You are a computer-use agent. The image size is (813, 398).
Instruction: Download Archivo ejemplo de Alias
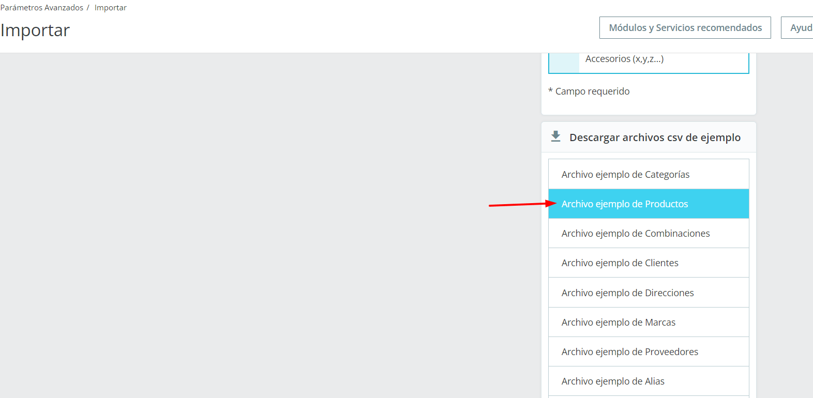click(649, 381)
